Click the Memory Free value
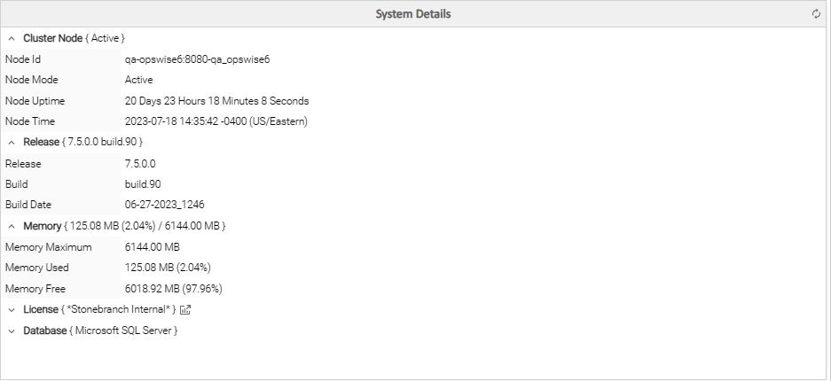This screenshot has width=831, height=381. pos(173,289)
